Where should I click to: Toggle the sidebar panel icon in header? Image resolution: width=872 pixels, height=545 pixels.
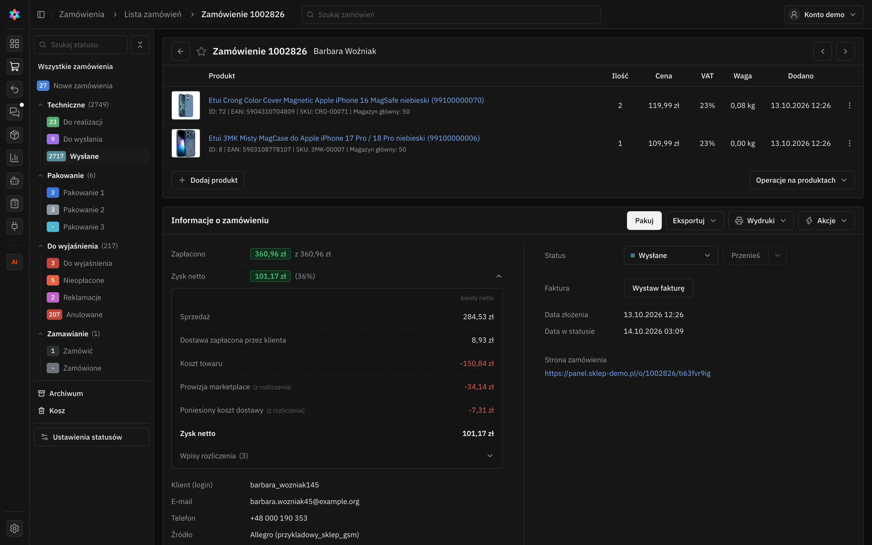[41, 15]
